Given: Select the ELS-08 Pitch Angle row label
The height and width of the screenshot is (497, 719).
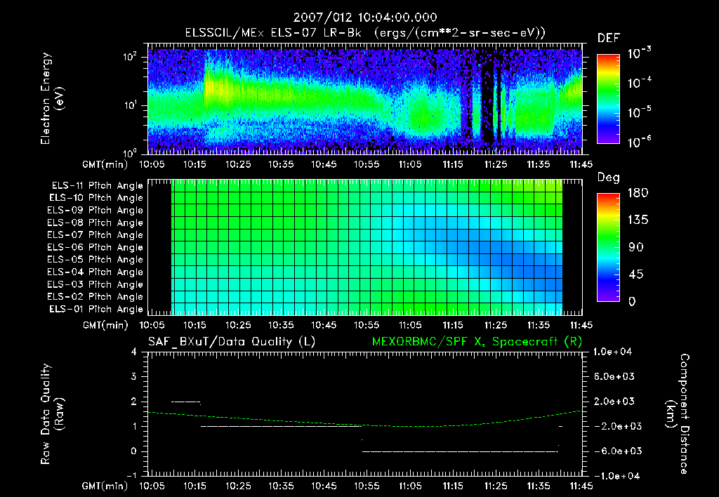Looking at the screenshot, I should pos(95,223).
